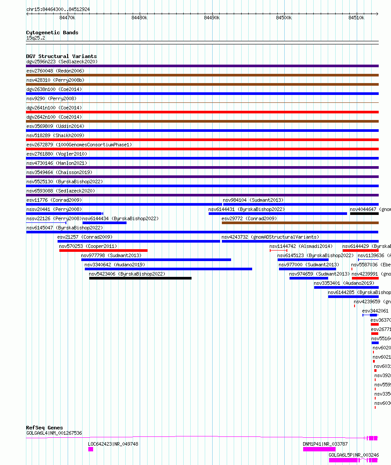This screenshot has width=391, height=465.
Task: Click the 84470k ruler position
Action: (x=67, y=18)
